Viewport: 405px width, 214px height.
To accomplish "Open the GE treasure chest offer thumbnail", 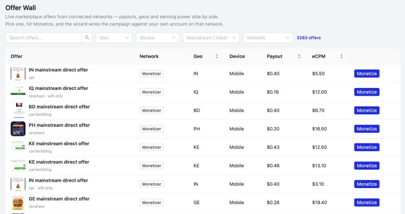I will point(18,202).
